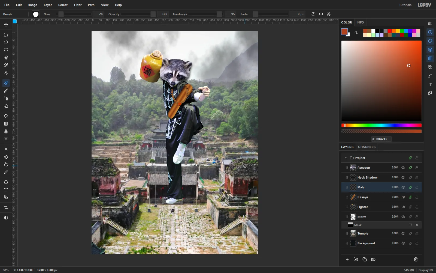The image size is (436, 273).
Task: Add a mask to the layer
Action: [x=373, y=259]
